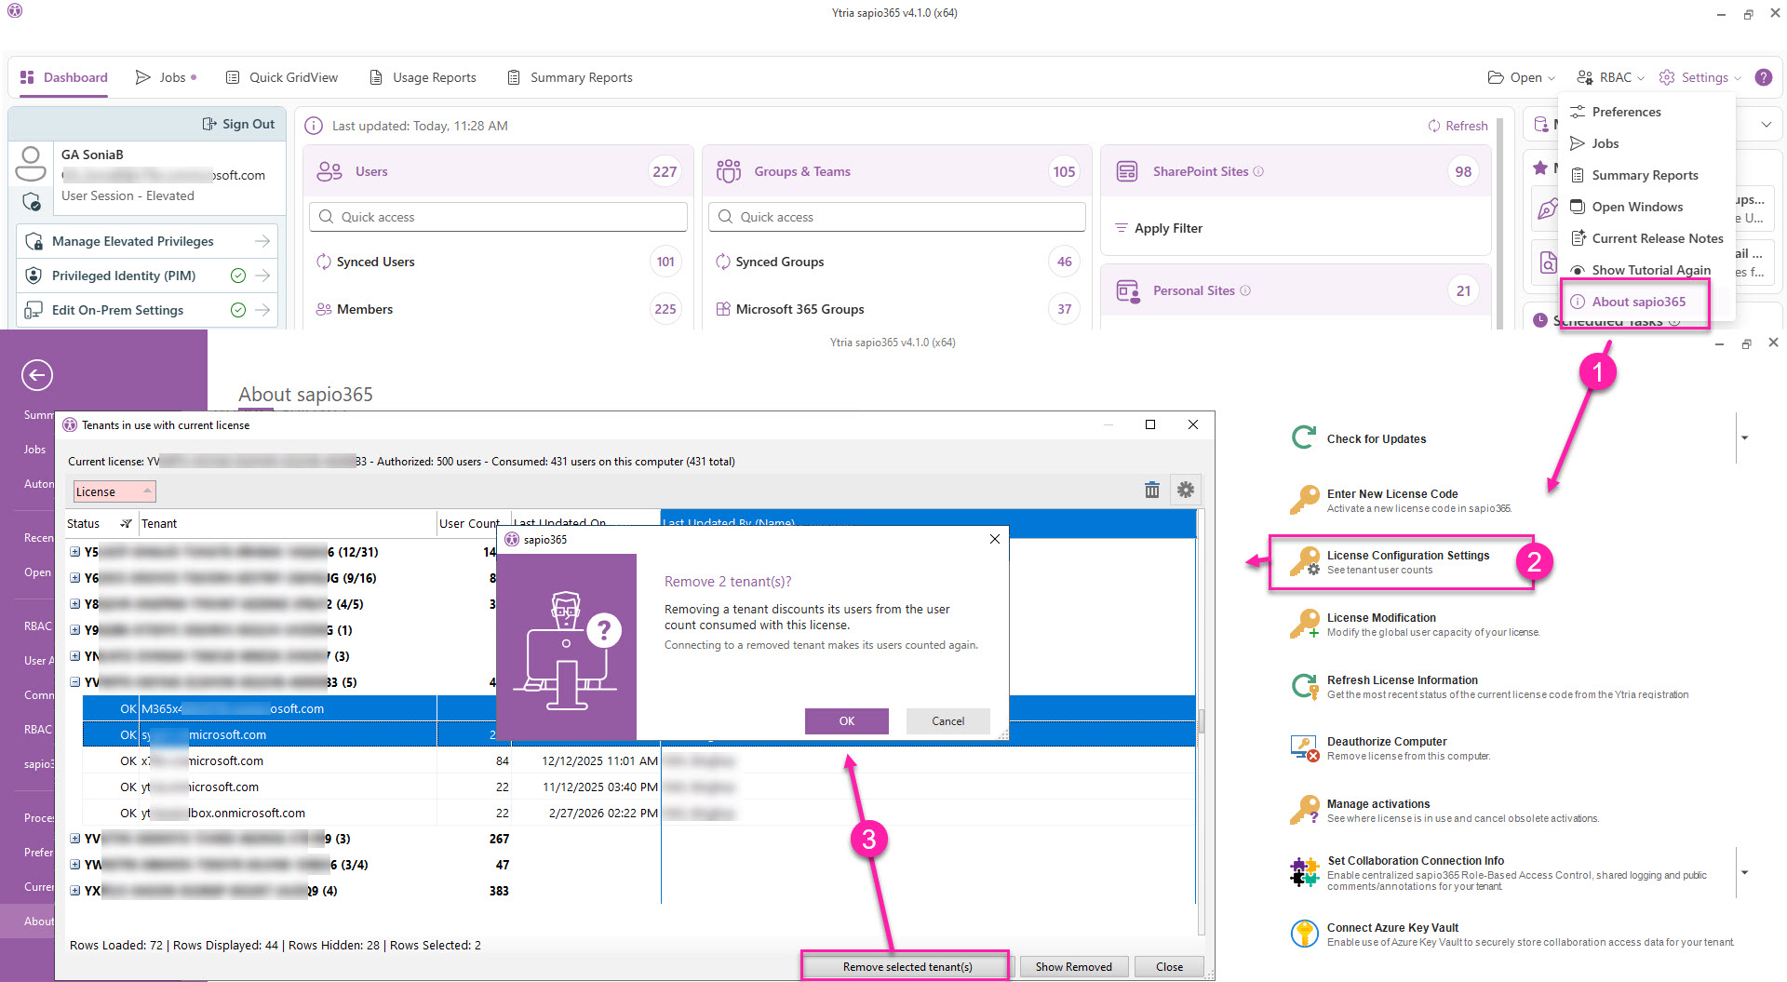Click the Check for Updates icon

1304,437
